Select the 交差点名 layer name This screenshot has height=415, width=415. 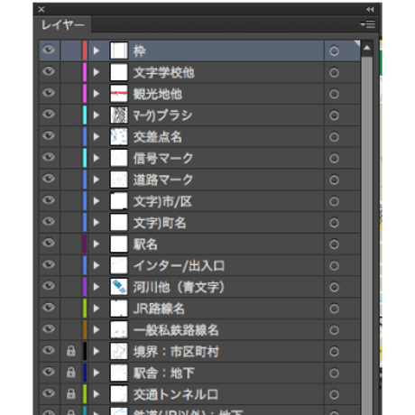[158, 137]
